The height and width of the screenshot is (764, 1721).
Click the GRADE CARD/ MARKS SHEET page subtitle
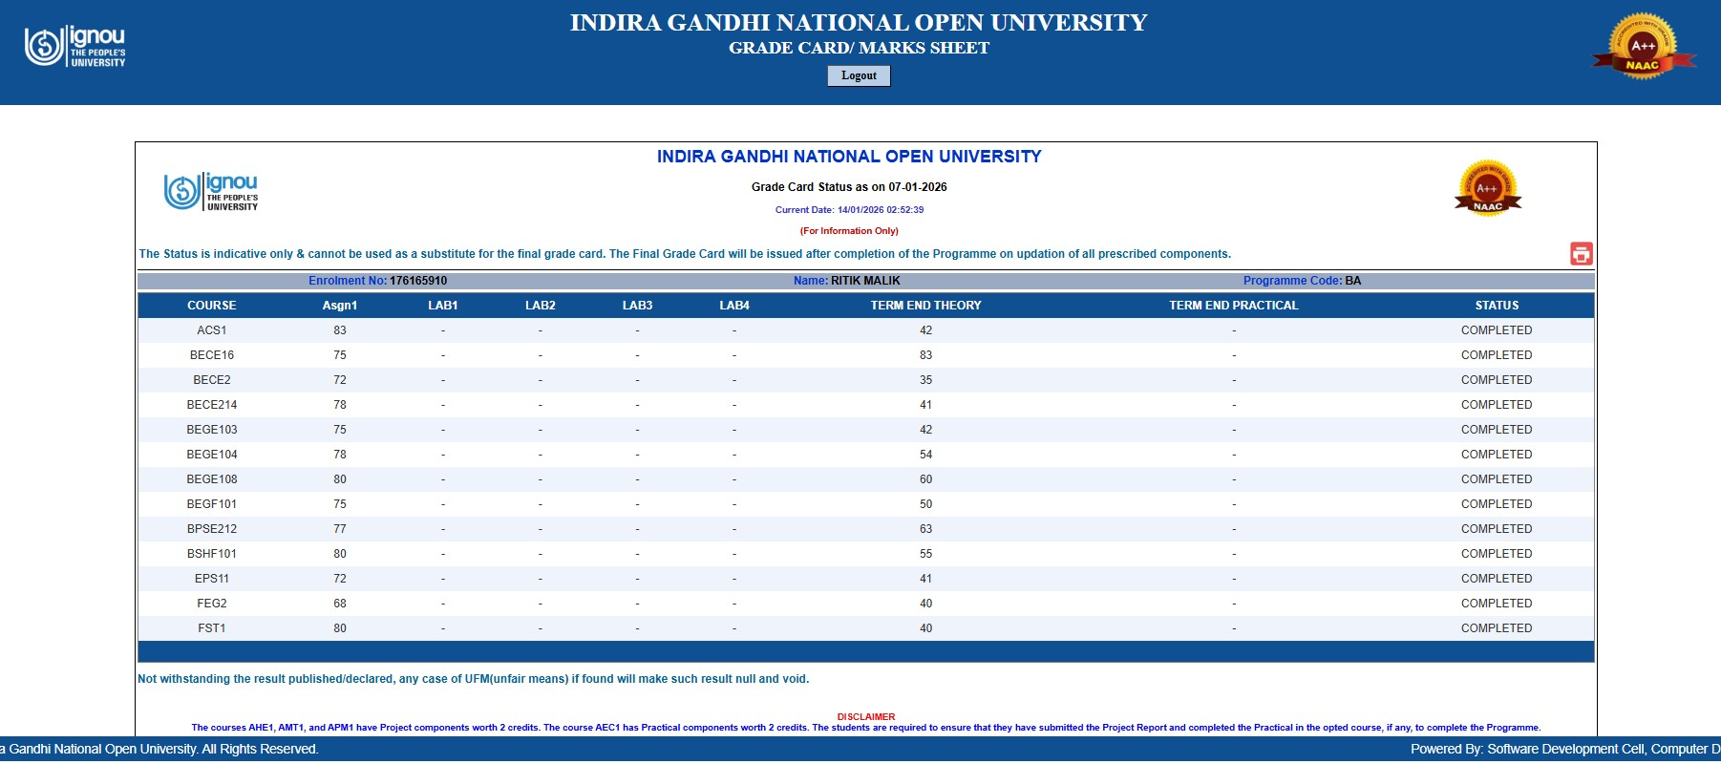pyautogui.click(x=859, y=48)
